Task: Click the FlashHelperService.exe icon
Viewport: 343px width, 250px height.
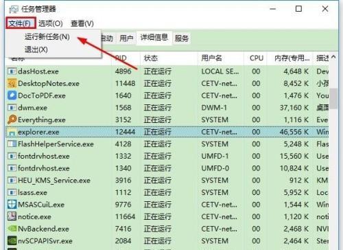Action: coord(12,144)
